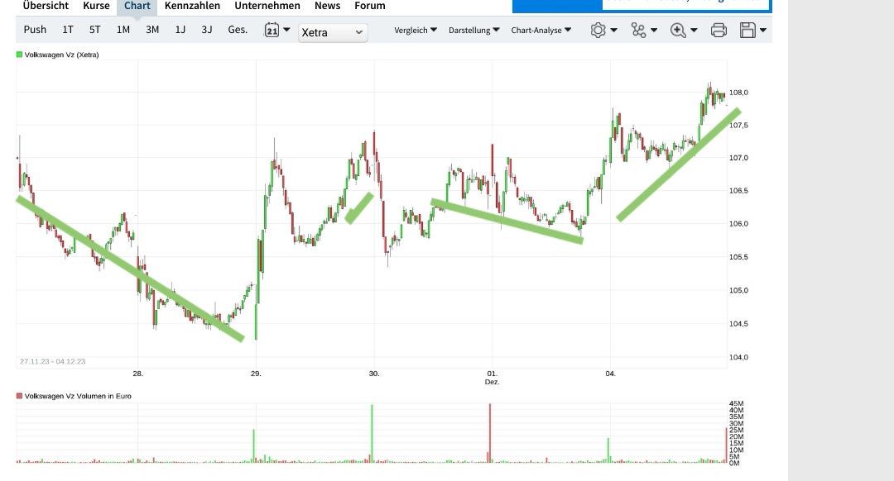Select the Push time range
Screen dimensions: 894x481
tap(35, 30)
